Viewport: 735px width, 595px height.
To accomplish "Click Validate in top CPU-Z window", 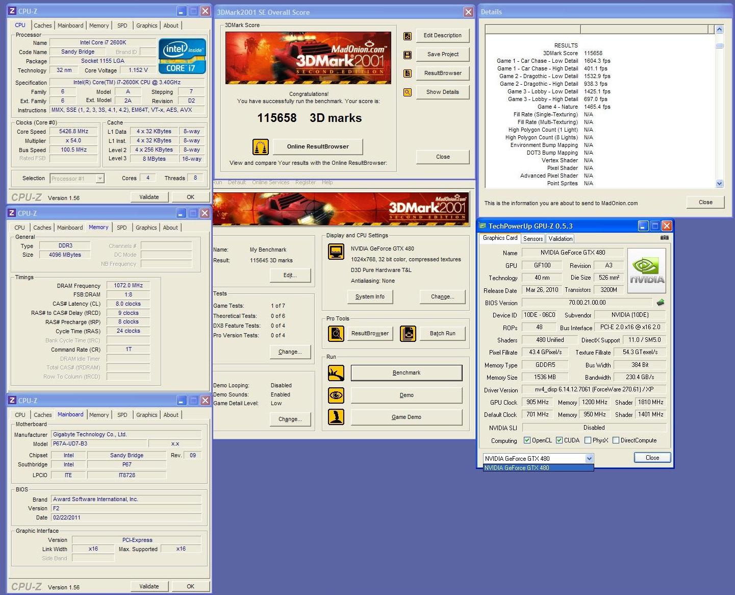I will 149,197.
